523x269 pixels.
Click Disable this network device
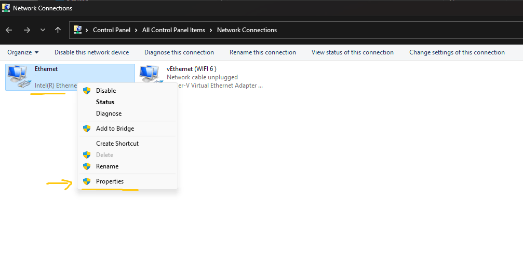92,52
